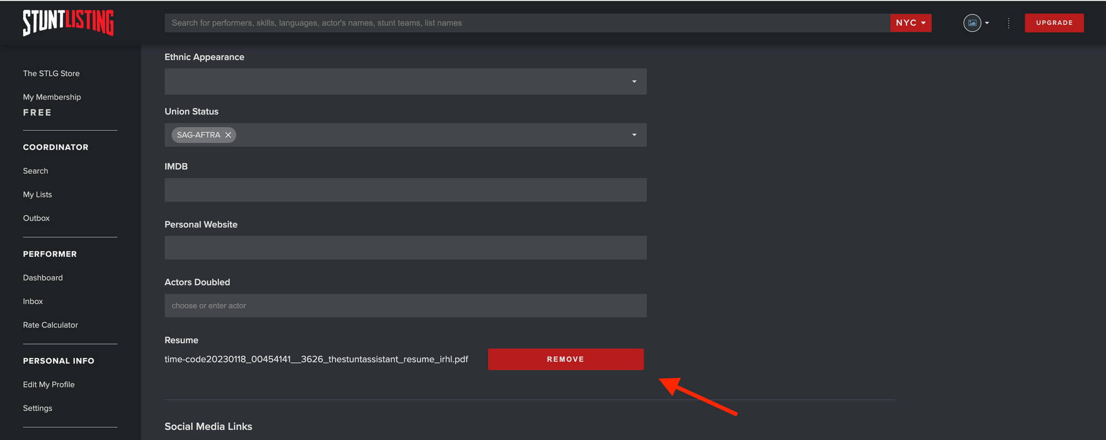The width and height of the screenshot is (1106, 440).
Task: Expand the Union Status dropdown arrow
Action: pos(634,135)
